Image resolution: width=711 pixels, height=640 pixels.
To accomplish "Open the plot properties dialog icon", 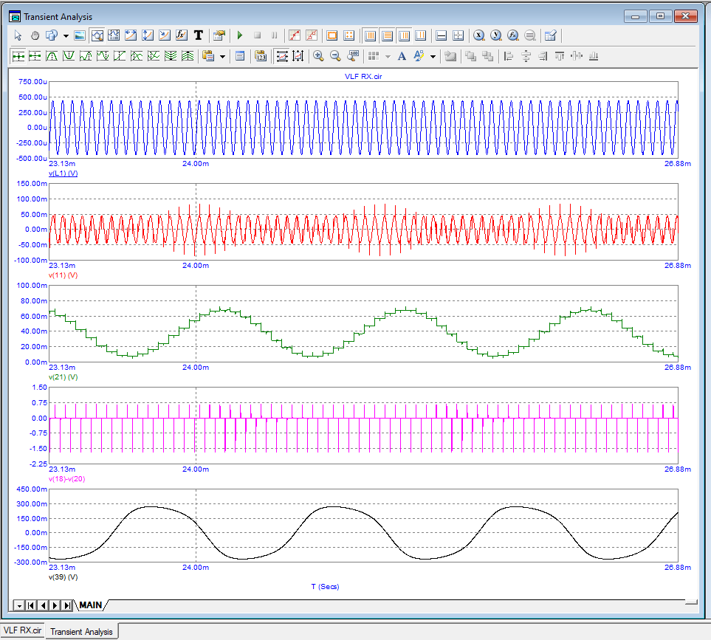I will pos(219,35).
